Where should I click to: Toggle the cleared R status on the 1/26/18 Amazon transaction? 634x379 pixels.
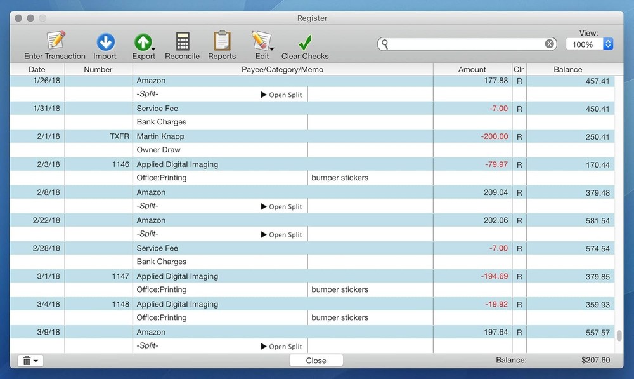(519, 80)
